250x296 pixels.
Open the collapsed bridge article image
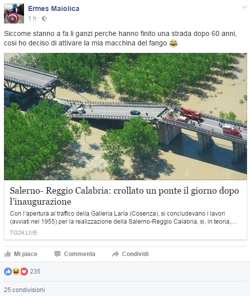tap(125, 116)
